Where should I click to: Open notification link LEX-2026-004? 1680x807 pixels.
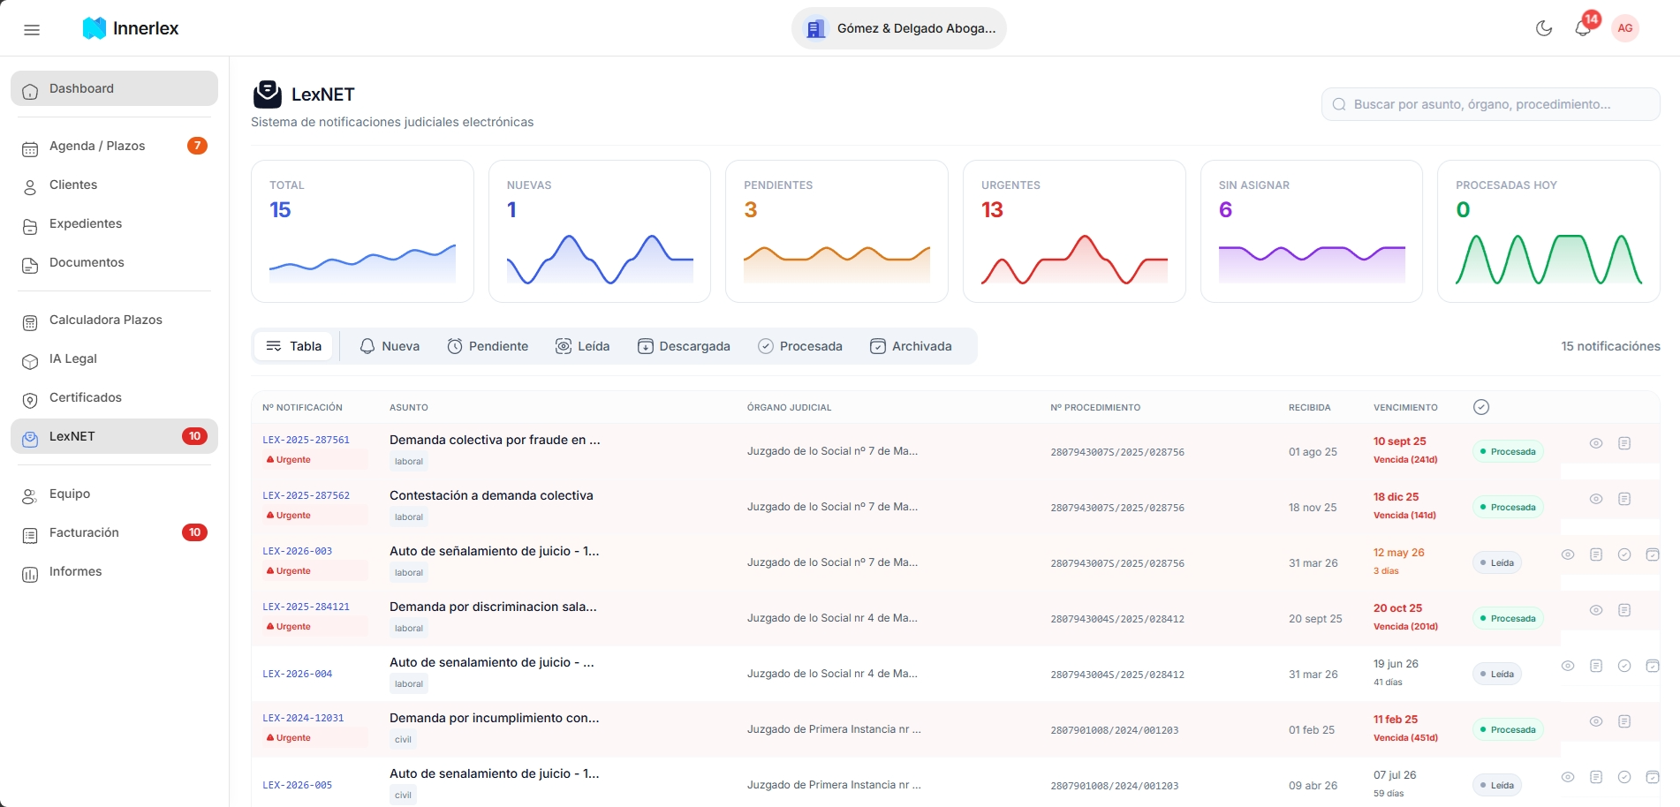pos(297,674)
